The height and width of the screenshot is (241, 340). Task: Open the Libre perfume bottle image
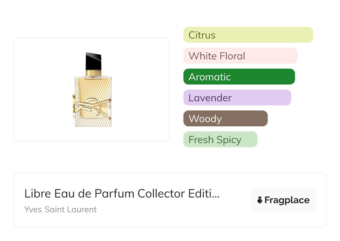click(92, 90)
